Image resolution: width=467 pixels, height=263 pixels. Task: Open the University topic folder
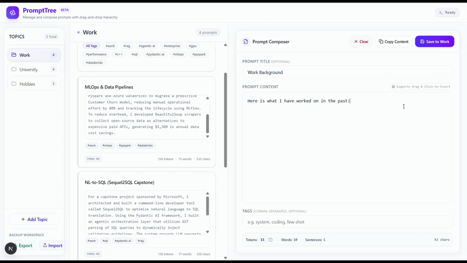pos(34,70)
